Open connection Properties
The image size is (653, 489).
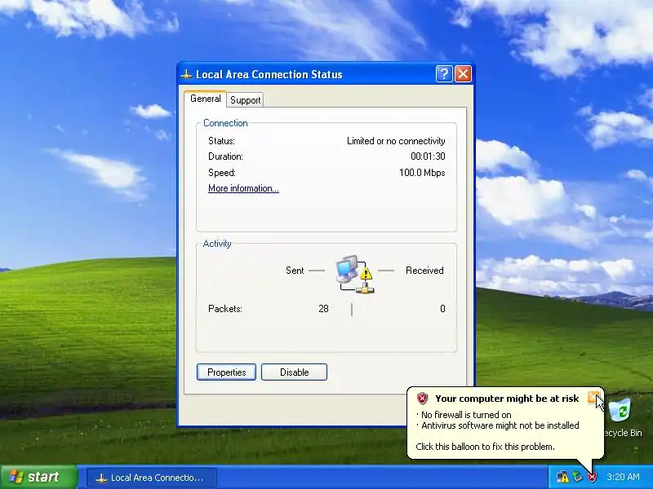pos(227,372)
